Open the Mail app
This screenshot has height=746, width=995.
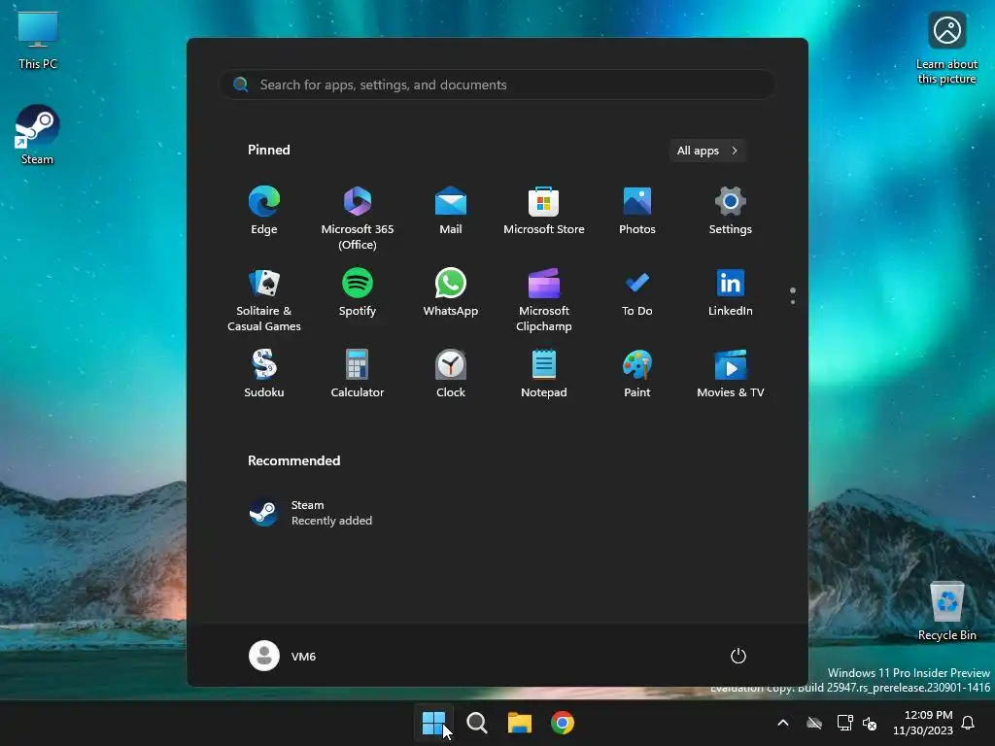tap(451, 211)
